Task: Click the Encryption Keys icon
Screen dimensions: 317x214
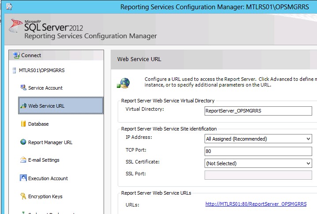Action: pos(23,196)
